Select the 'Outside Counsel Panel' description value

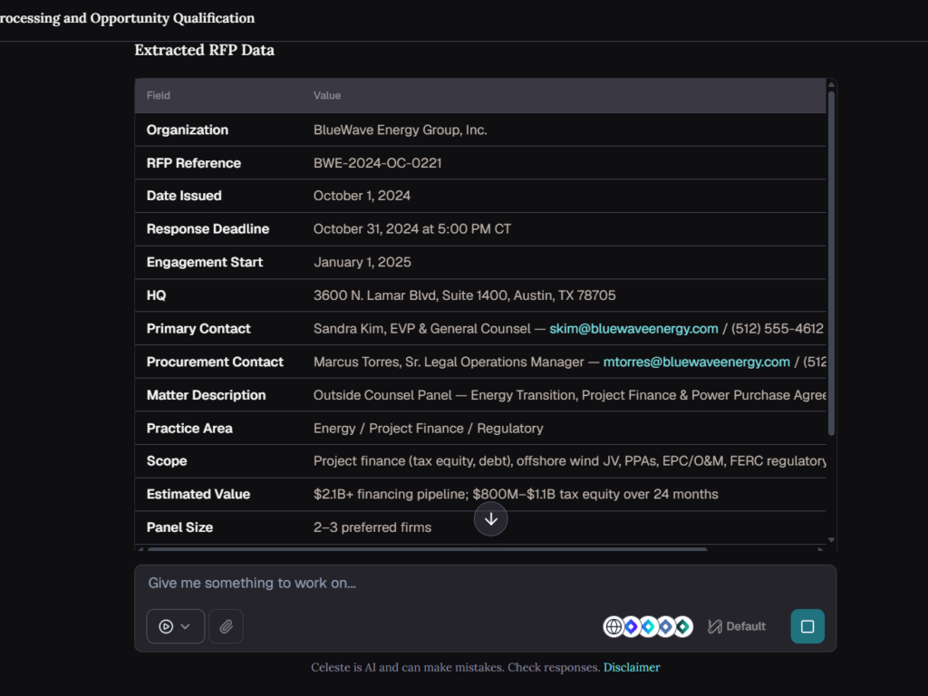pyautogui.click(x=569, y=395)
